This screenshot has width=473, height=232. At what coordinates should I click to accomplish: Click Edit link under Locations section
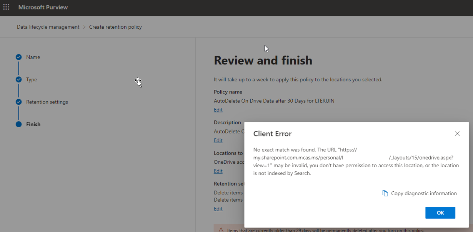tap(218, 171)
